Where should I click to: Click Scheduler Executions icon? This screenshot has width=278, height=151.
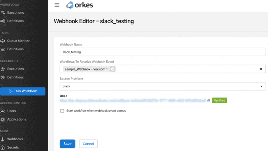tap(2, 69)
